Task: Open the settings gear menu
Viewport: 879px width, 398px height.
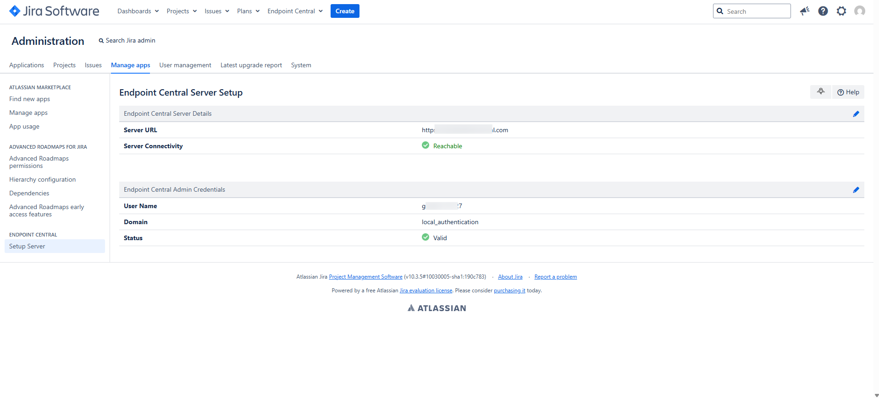Action: coord(841,11)
